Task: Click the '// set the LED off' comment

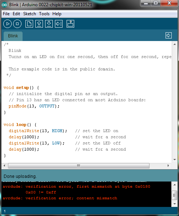Action: coord(98,143)
